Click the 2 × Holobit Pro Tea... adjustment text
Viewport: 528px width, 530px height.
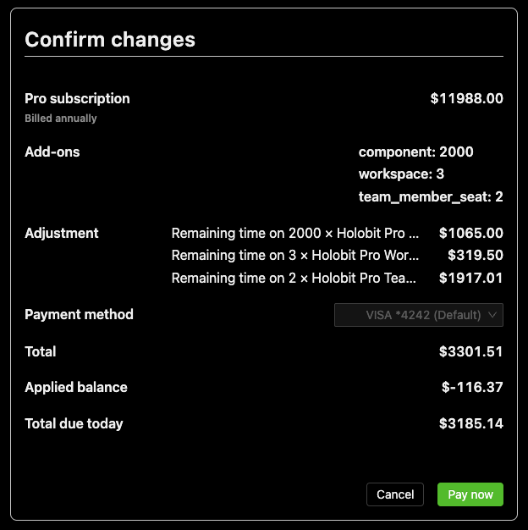[295, 277]
